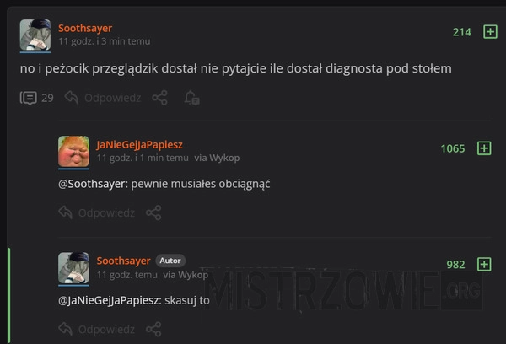Open the JaNieGejJaPapiesz username link
This screenshot has width=506, height=344.
(139, 144)
